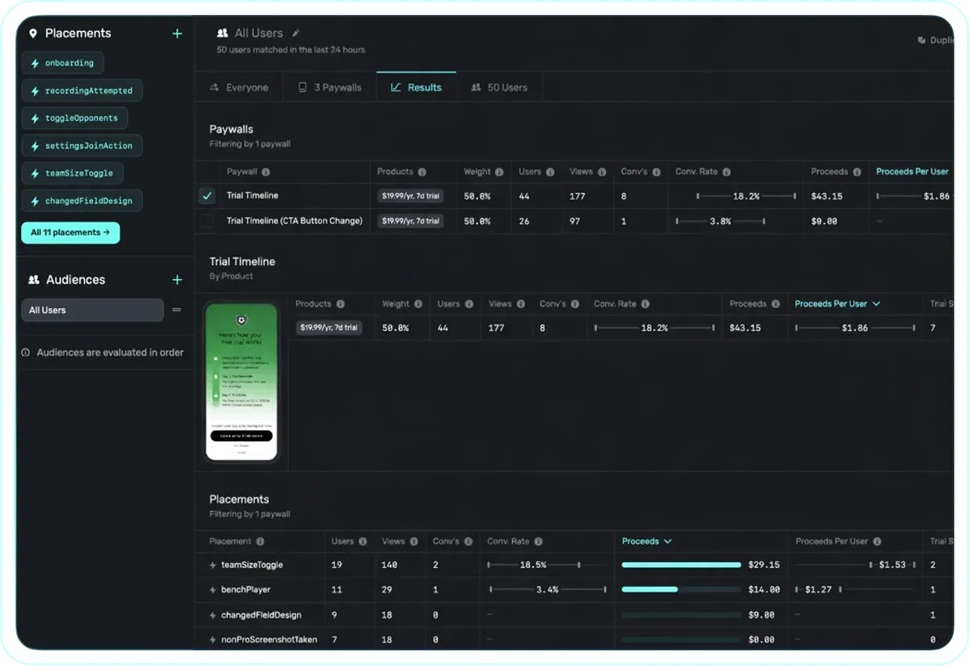Screen dimensions: 970x666
Task: Select the Everyone tab
Action: pos(238,88)
